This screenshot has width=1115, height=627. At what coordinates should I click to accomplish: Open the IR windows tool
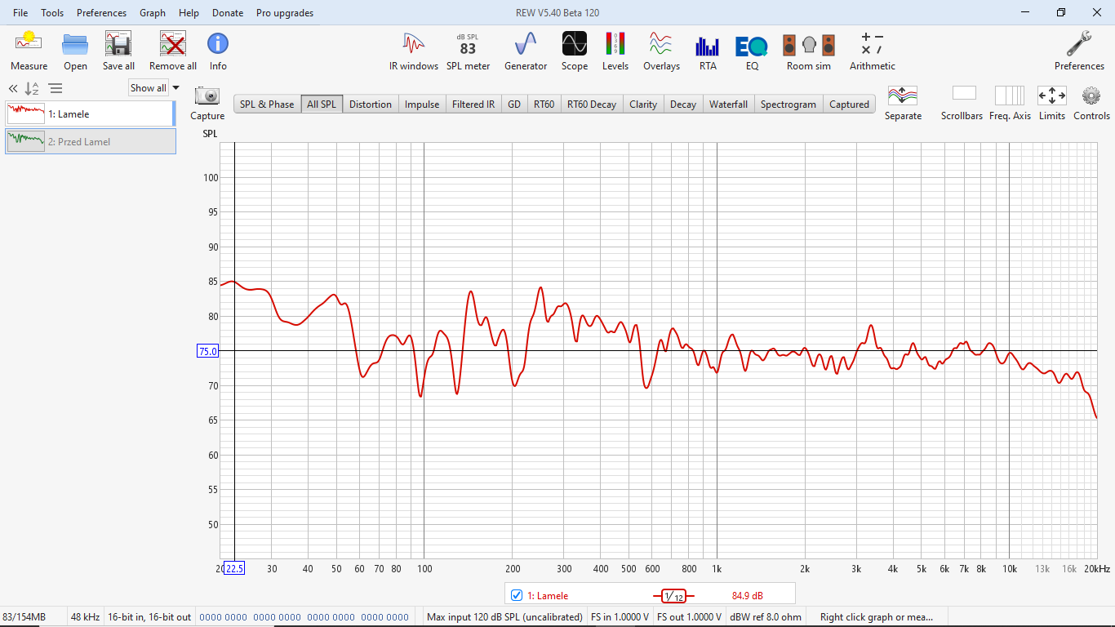point(413,51)
